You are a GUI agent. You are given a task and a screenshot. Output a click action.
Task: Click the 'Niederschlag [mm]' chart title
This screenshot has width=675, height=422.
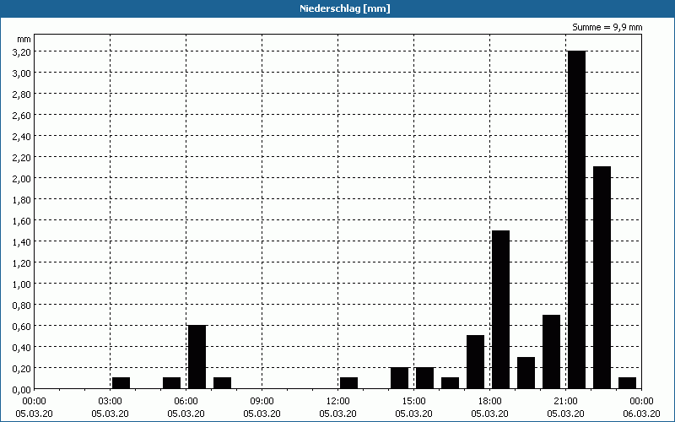(x=345, y=8)
